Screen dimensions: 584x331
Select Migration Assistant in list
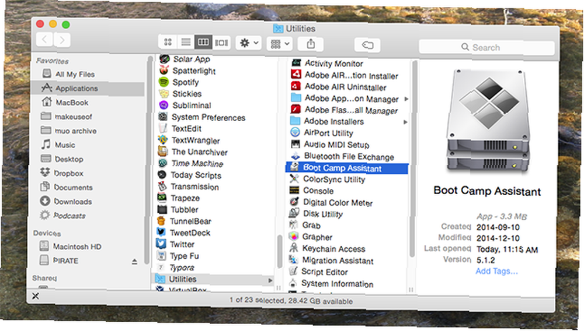point(338,260)
